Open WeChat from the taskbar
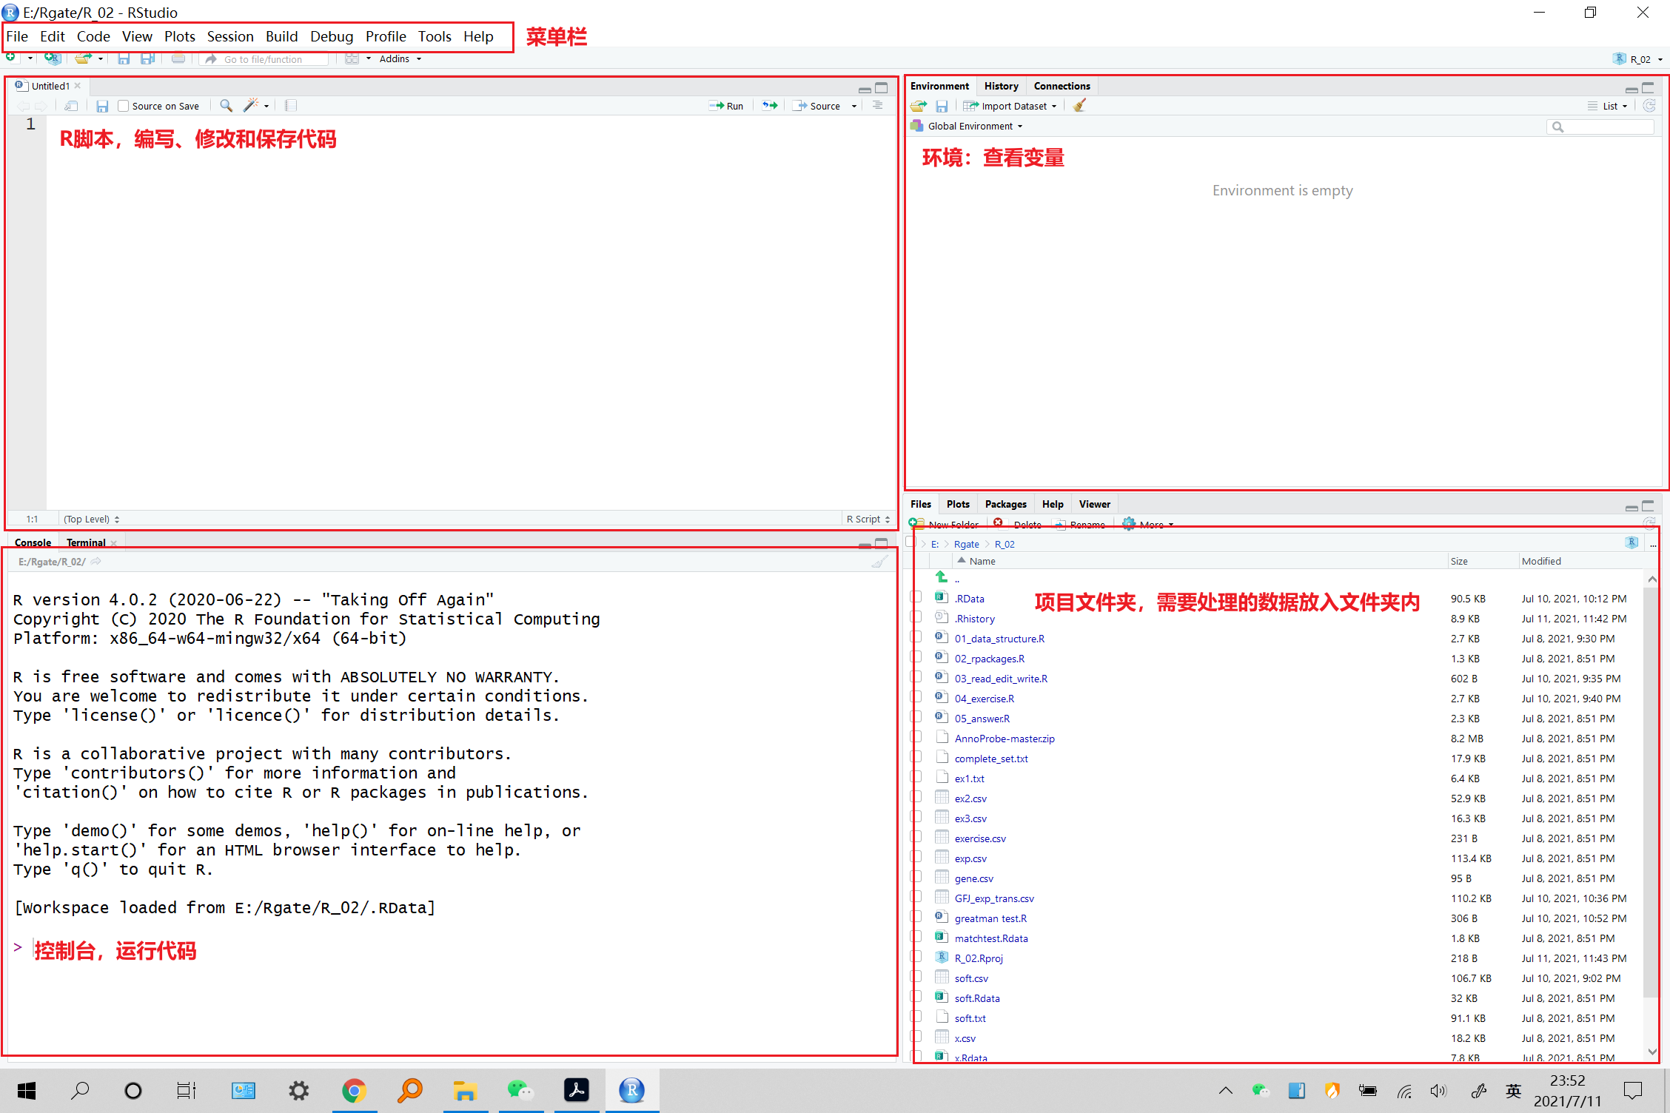This screenshot has width=1670, height=1113. [520, 1090]
